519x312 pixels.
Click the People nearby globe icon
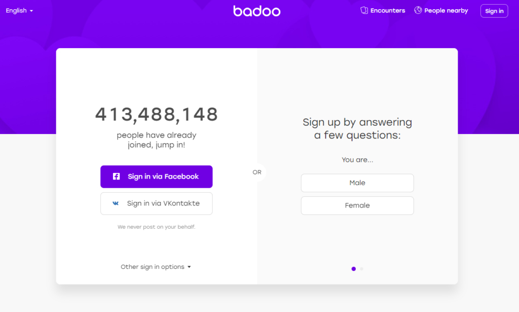418,10
